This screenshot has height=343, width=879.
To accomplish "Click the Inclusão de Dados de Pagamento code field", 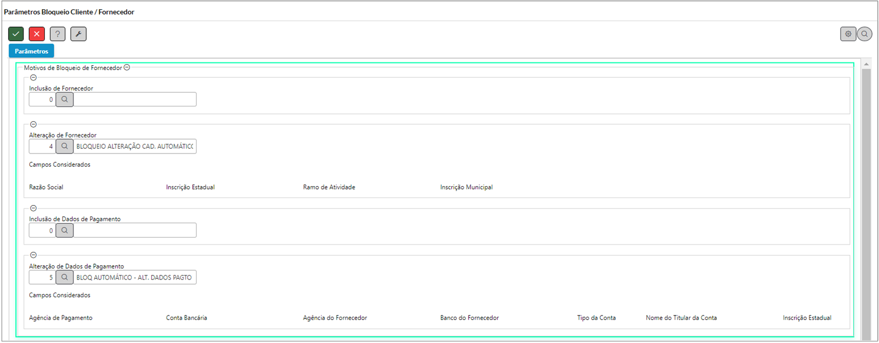I will click(x=42, y=230).
